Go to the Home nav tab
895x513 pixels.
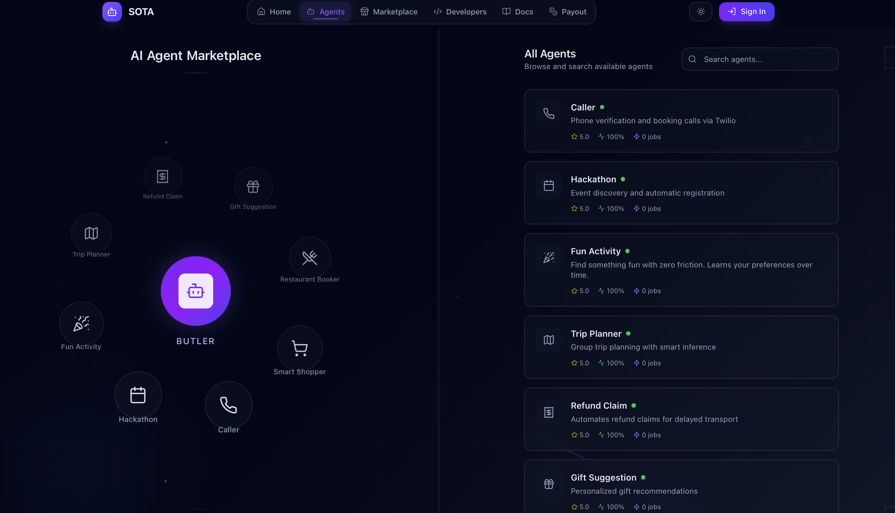pyautogui.click(x=274, y=12)
